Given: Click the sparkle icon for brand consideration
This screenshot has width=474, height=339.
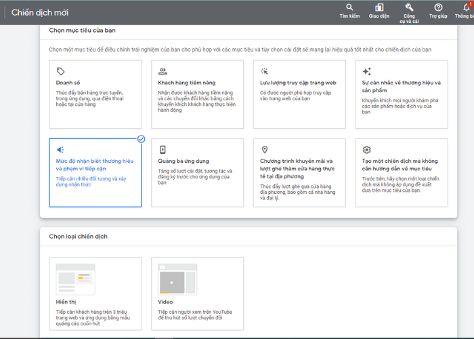Looking at the screenshot, I should (367, 71).
